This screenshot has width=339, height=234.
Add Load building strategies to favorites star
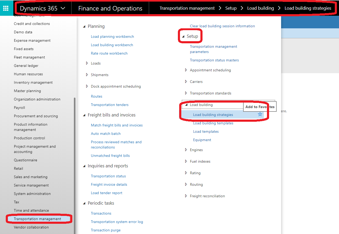(x=260, y=114)
